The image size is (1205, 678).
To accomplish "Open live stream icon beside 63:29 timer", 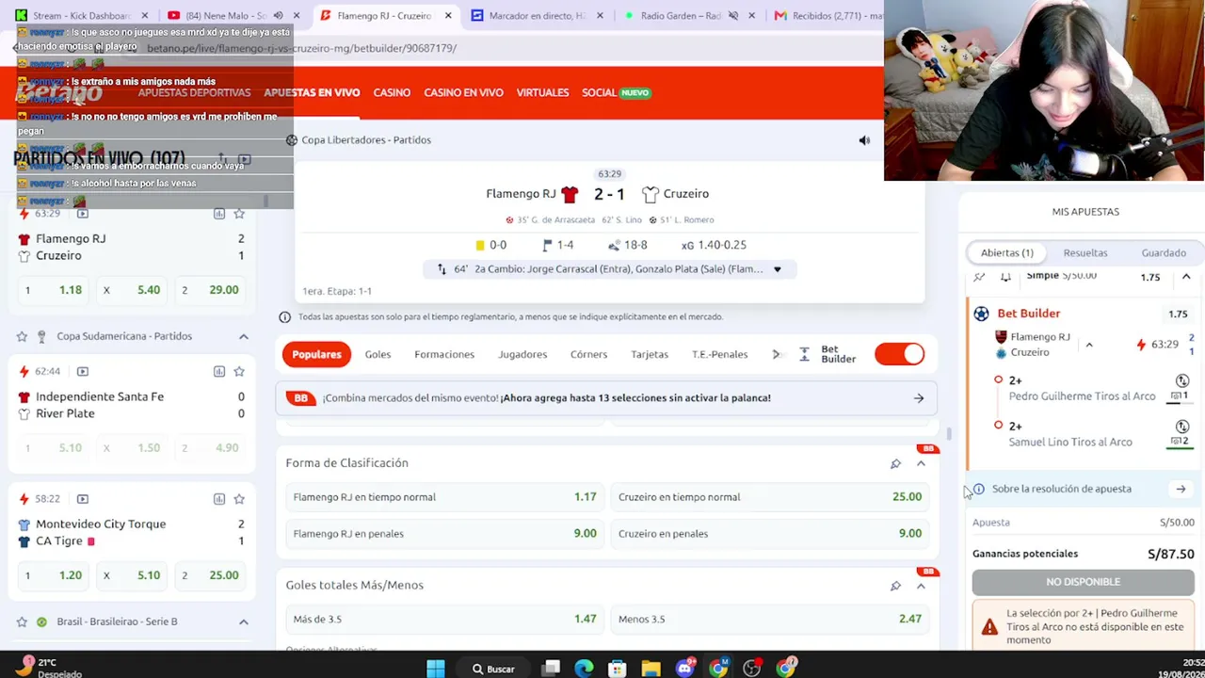I will tap(82, 214).
